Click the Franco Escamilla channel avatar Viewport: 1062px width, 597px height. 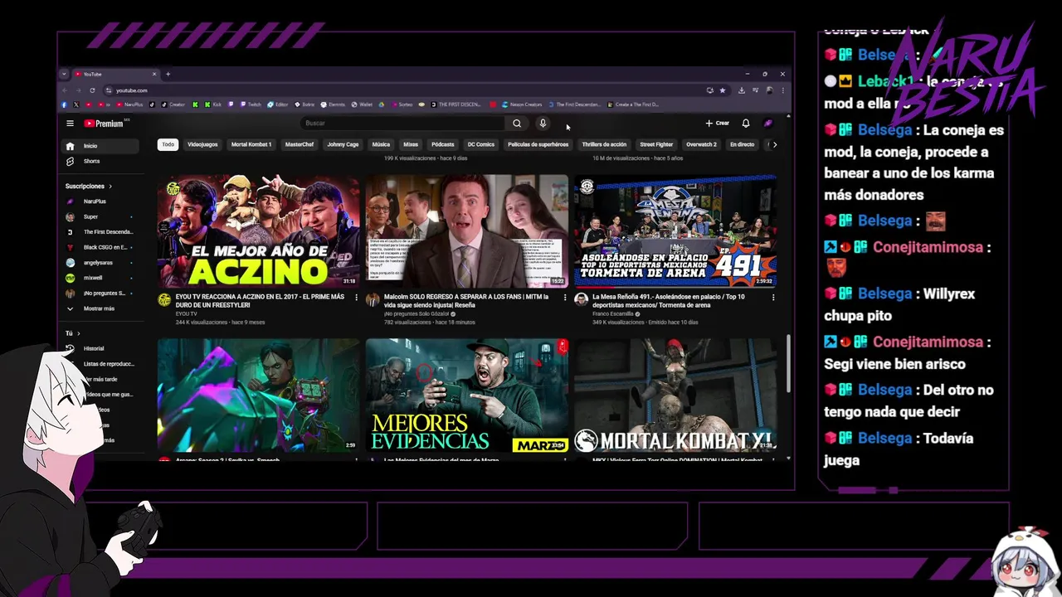[581, 299]
